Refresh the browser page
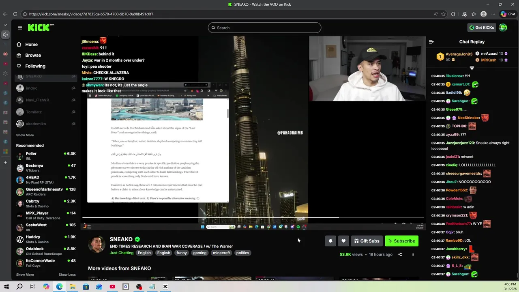Image resolution: width=519 pixels, height=292 pixels. [x=15, y=14]
